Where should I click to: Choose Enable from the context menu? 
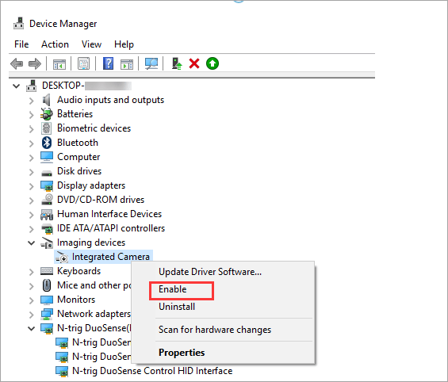[x=172, y=289]
